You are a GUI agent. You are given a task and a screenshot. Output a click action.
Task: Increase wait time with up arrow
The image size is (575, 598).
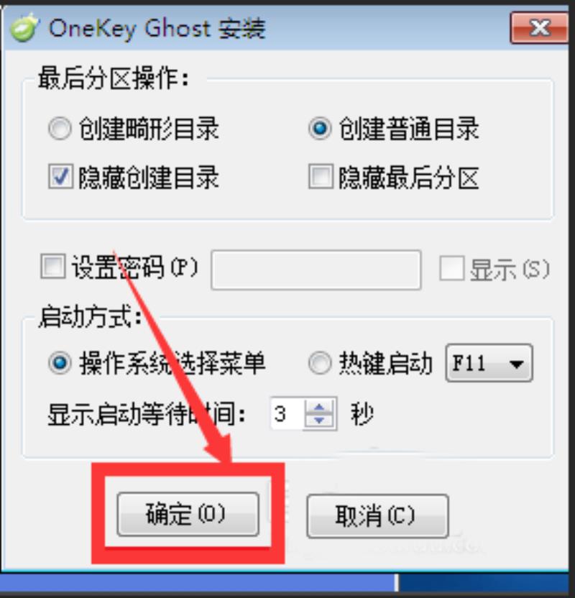[320, 408]
